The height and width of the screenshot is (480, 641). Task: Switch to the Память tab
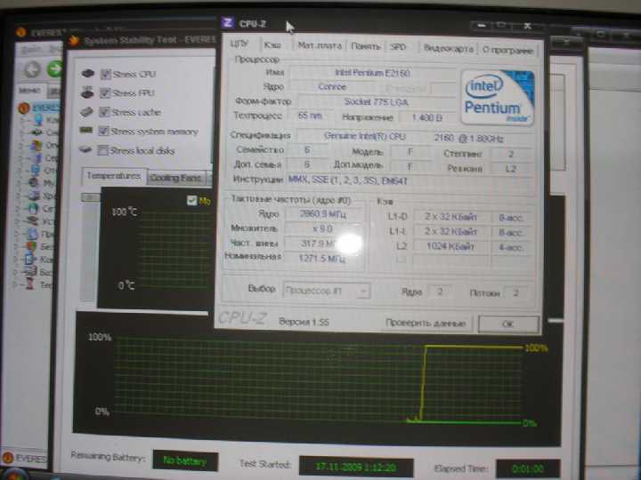pos(366,46)
